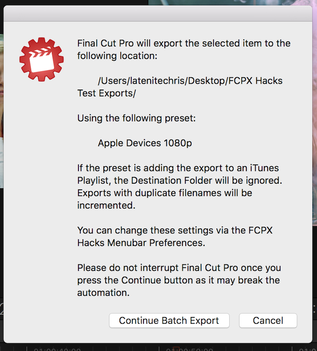Click the 'FCPX Hacks Menubar Preferences' text
The image size is (317, 351).
pos(141,243)
